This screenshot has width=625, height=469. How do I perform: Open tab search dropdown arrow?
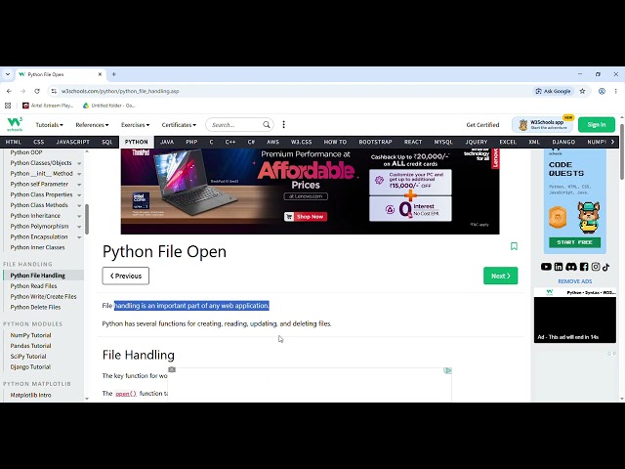pos(8,74)
